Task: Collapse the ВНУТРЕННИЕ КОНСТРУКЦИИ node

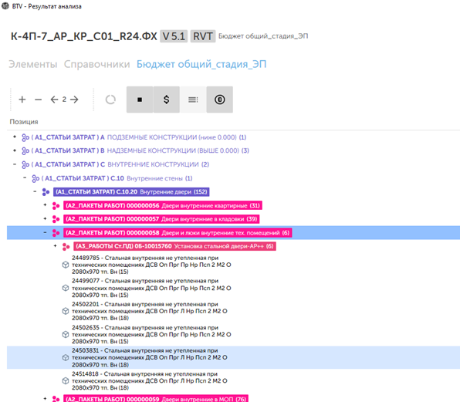Action: coord(15,164)
